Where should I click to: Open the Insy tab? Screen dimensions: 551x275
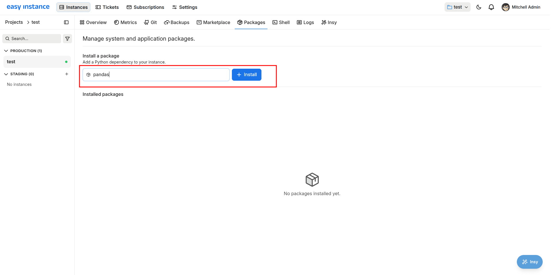[x=329, y=22]
